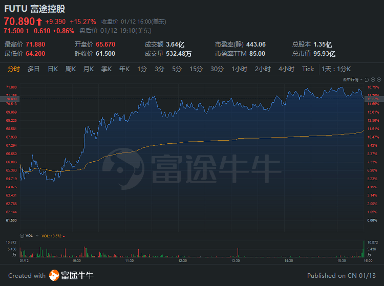Select the 分时 chart tab

(x=14, y=69)
